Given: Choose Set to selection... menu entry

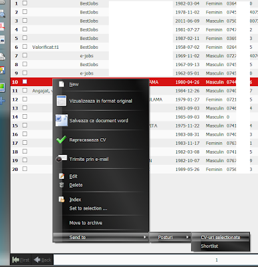Looking at the screenshot, I should (88, 208).
